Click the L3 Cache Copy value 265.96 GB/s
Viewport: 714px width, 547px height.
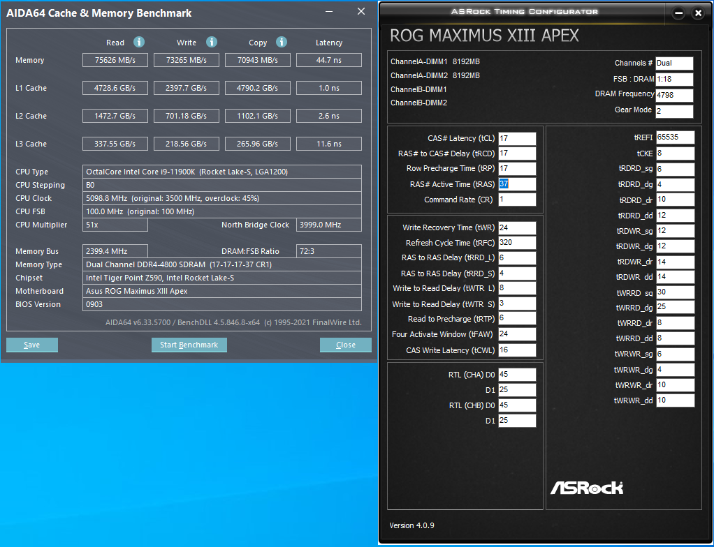pos(258,144)
